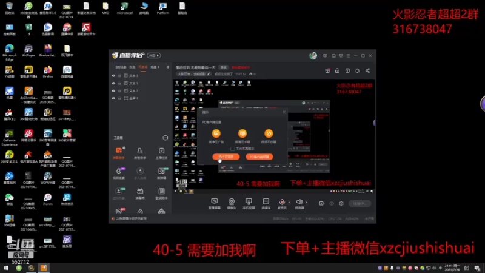Expand toolbox more-options circle button

pos(165,138)
